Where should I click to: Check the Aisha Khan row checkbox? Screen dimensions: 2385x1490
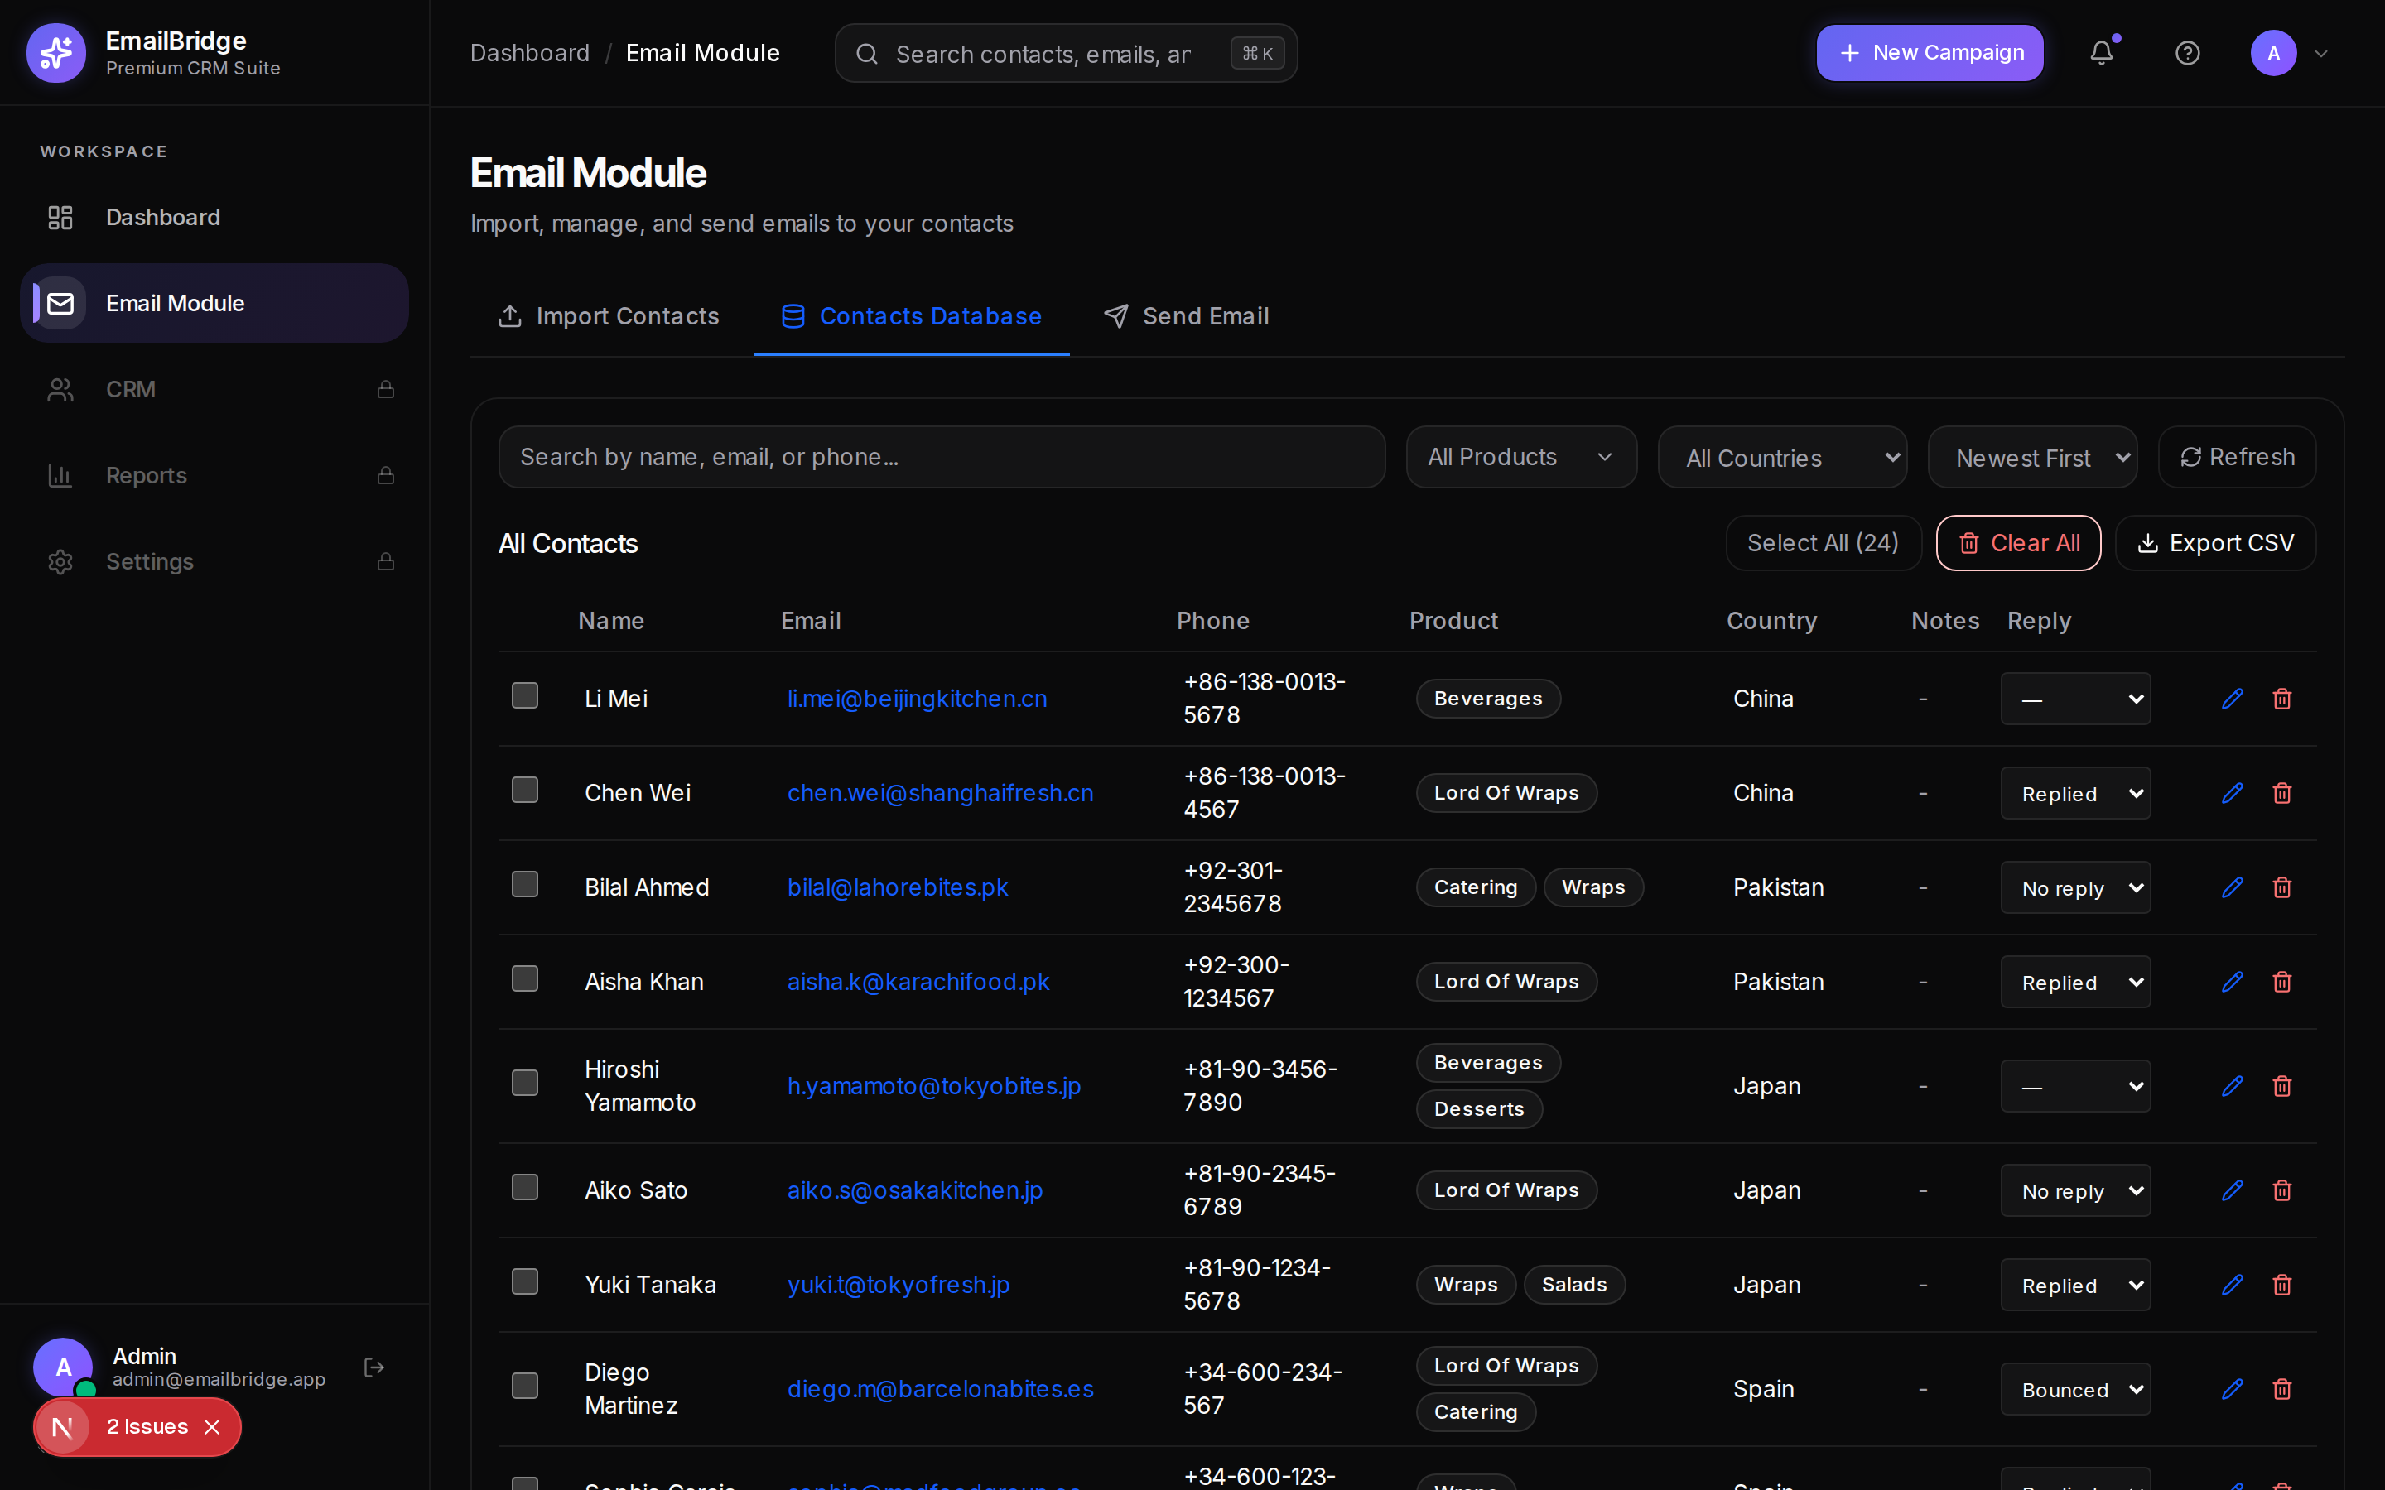[x=525, y=979]
